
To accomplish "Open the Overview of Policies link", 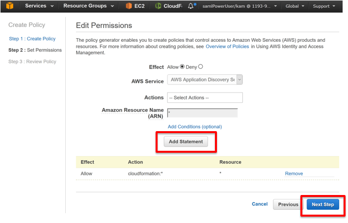I will click(x=227, y=47).
